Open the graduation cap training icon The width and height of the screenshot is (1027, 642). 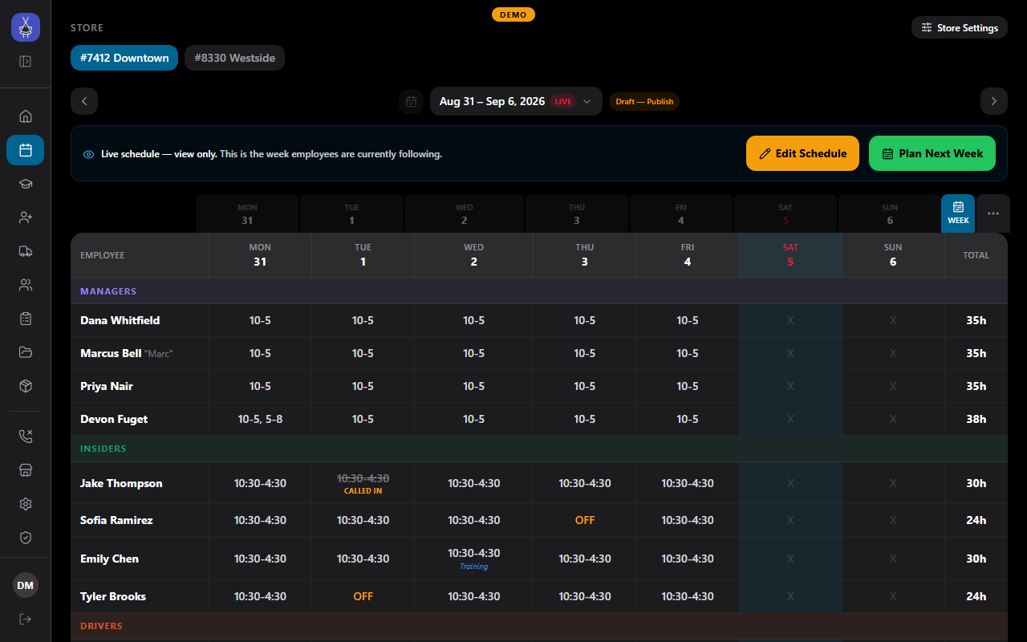coord(26,184)
